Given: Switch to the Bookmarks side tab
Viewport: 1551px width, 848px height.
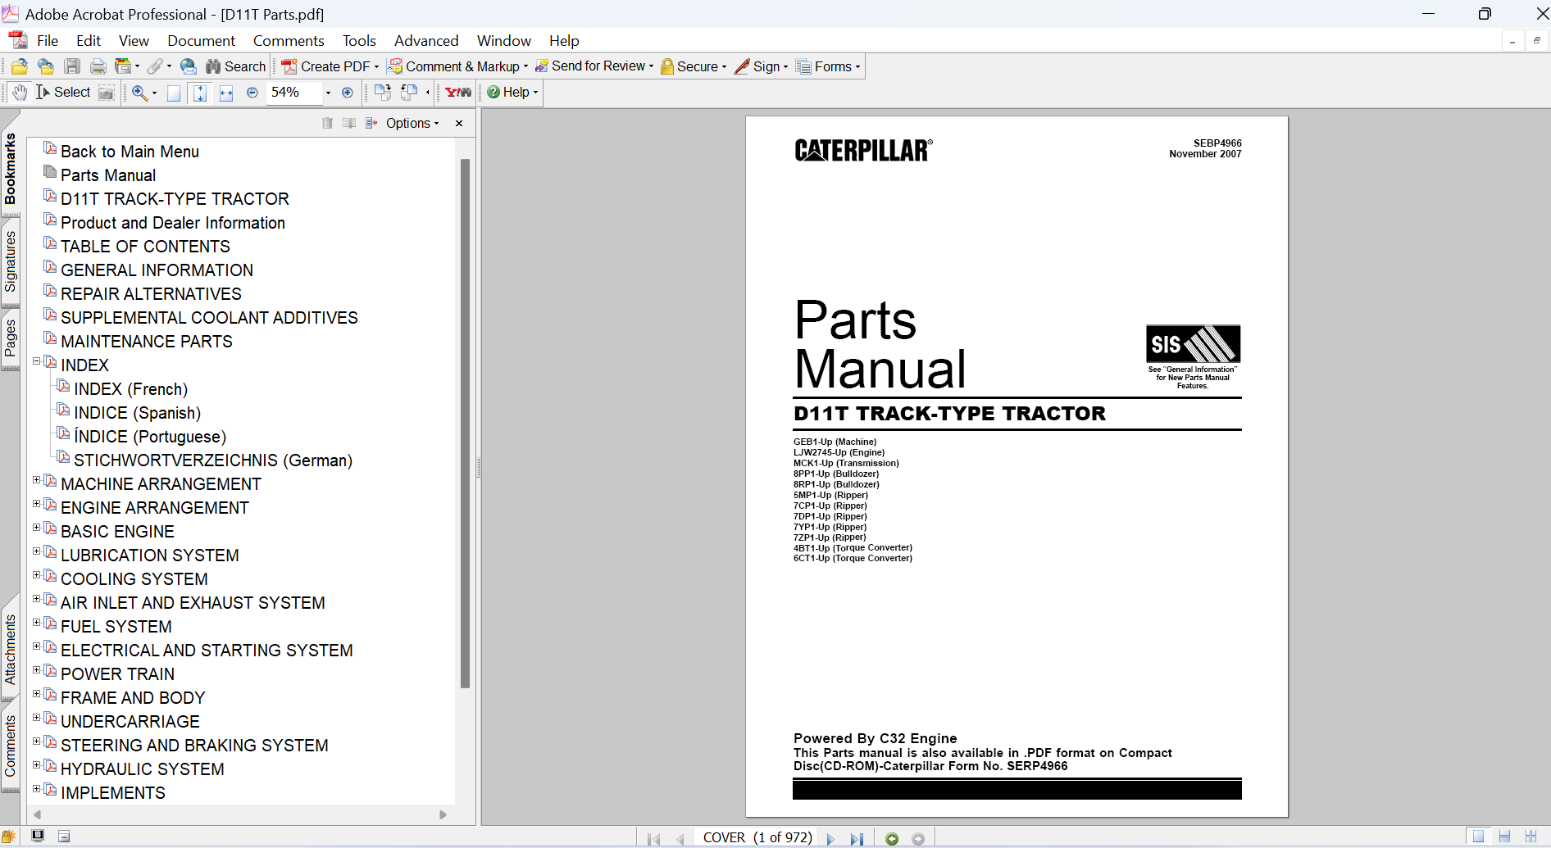Looking at the screenshot, I should [10, 169].
